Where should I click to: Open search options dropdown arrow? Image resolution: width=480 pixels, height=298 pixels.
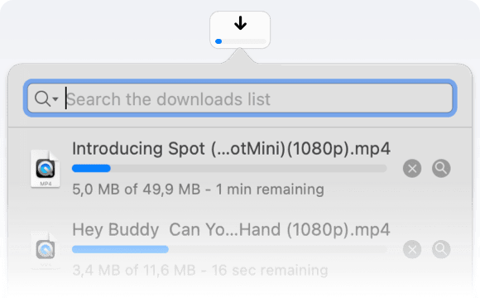point(55,99)
